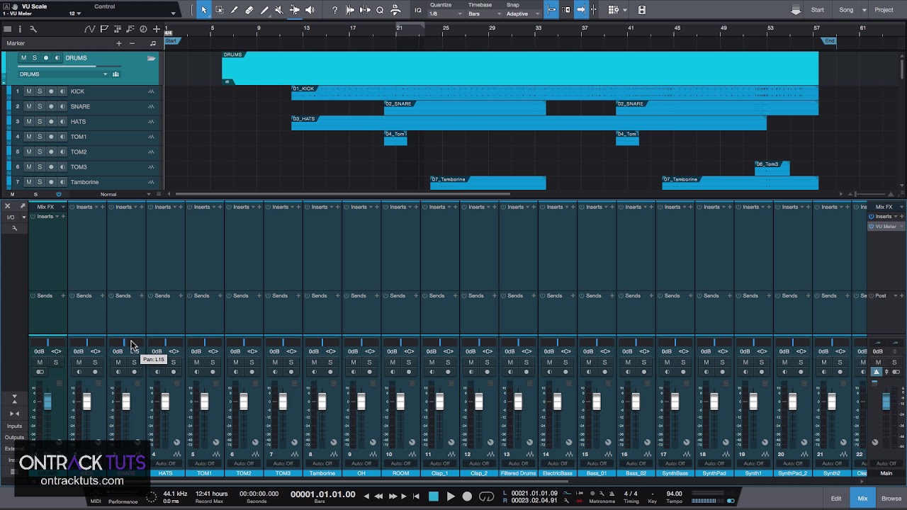The height and width of the screenshot is (510, 907).
Task: Show automation via the curve icon
Action: click(89, 29)
